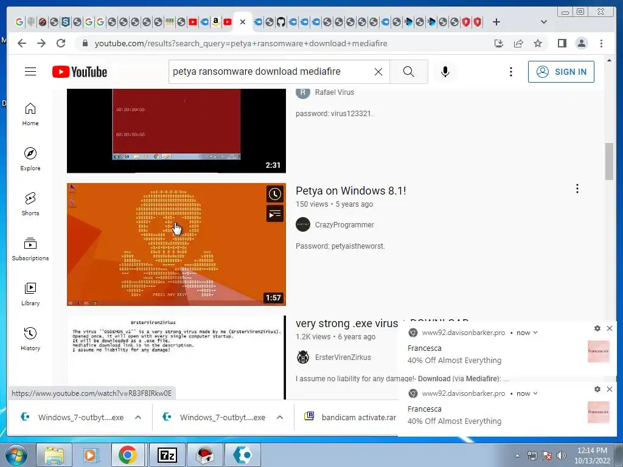This screenshot has width=623, height=467.
Task: Expand top davisonbarker.pro notification chevron
Action: pos(535,333)
